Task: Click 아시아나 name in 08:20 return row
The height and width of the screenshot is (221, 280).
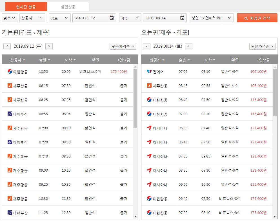Action: coord(160,170)
